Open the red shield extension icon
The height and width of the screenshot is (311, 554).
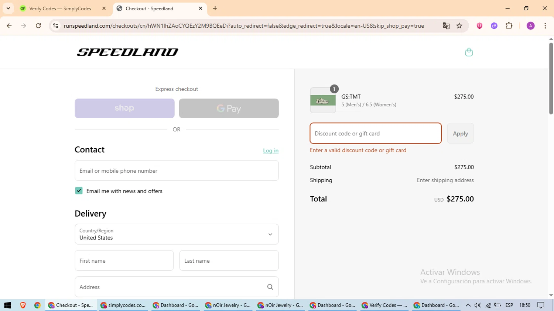[x=479, y=26]
